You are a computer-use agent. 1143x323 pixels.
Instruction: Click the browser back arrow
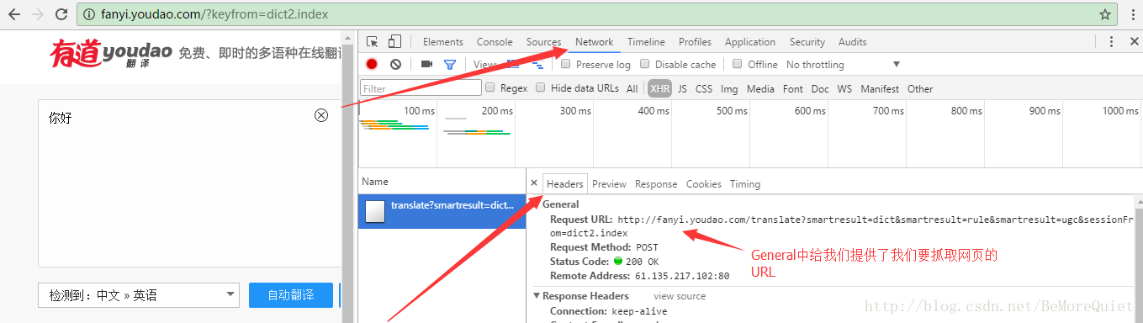coord(13,14)
